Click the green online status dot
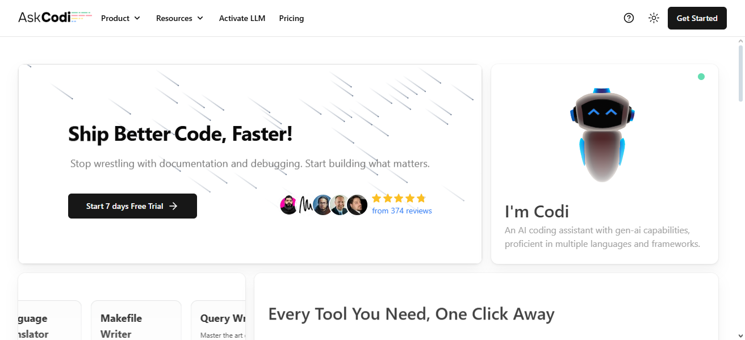This screenshot has height=340, width=745. click(701, 77)
